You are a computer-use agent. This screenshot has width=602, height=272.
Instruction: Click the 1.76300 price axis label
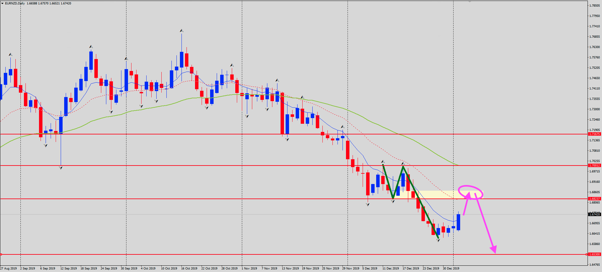[594, 47]
